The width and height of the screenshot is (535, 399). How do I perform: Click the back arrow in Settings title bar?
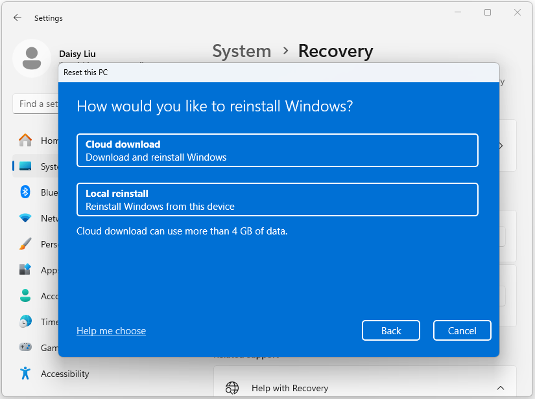tap(18, 17)
